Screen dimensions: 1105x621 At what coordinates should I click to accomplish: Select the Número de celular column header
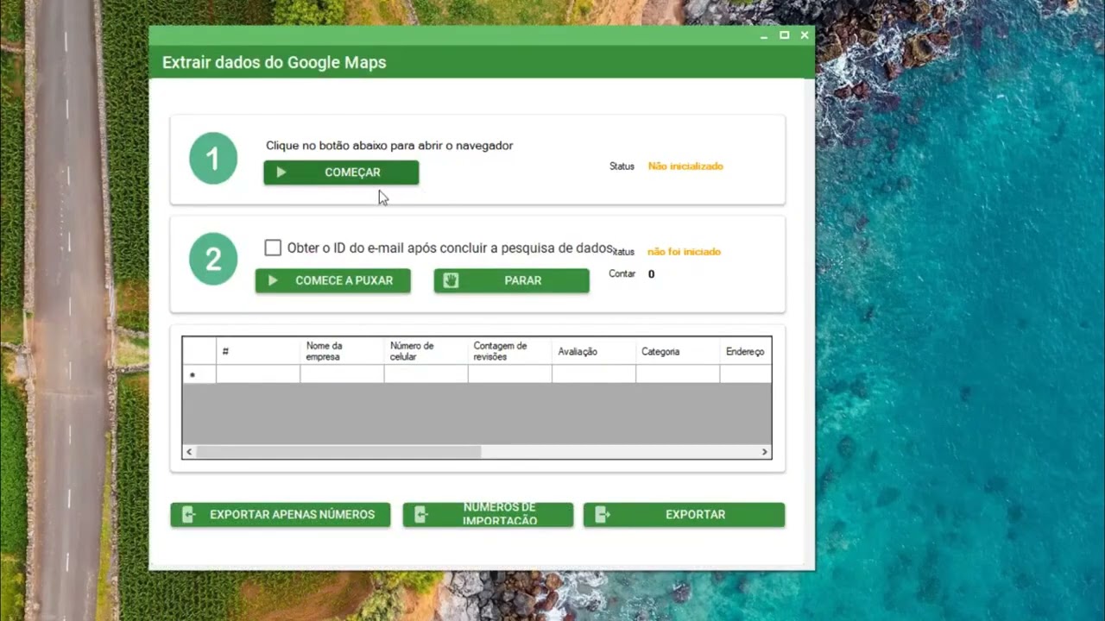pos(426,351)
